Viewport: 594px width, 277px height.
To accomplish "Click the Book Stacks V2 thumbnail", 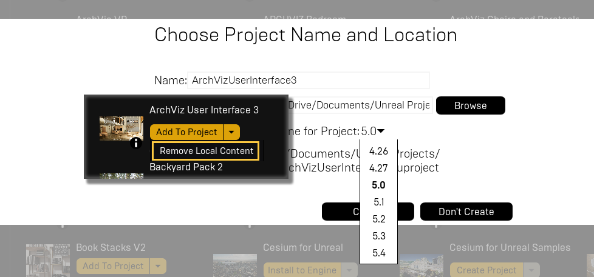I will pyautogui.click(x=48, y=261).
